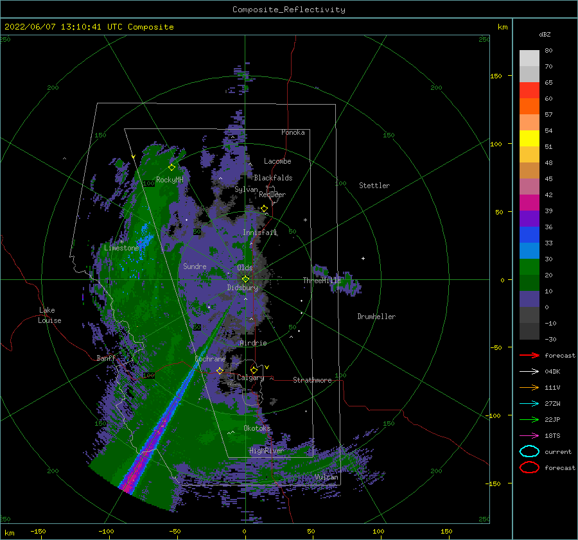This screenshot has height=540, width=578.
Task: Click the RedDeer city label
Action: [x=272, y=195]
